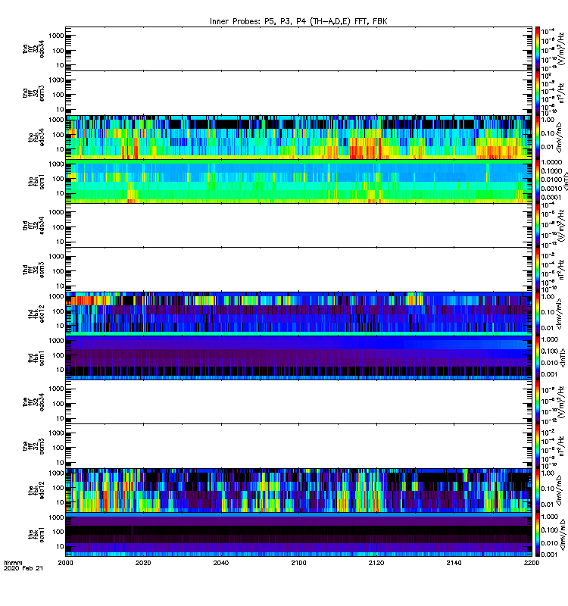
Task: Click the "2020" time axis tick label
Action: (x=143, y=563)
